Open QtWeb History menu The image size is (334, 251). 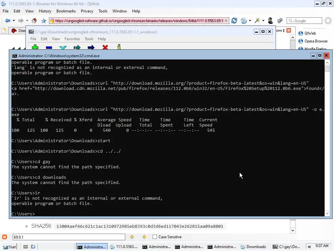coord(45,11)
